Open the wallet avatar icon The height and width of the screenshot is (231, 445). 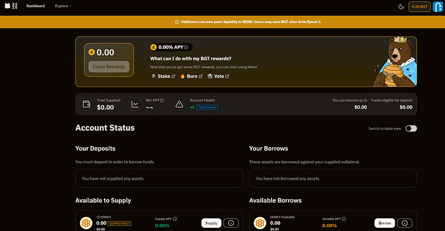(438, 6)
